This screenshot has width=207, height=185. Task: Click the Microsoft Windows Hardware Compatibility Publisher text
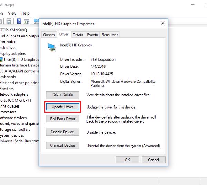(x=123, y=83)
